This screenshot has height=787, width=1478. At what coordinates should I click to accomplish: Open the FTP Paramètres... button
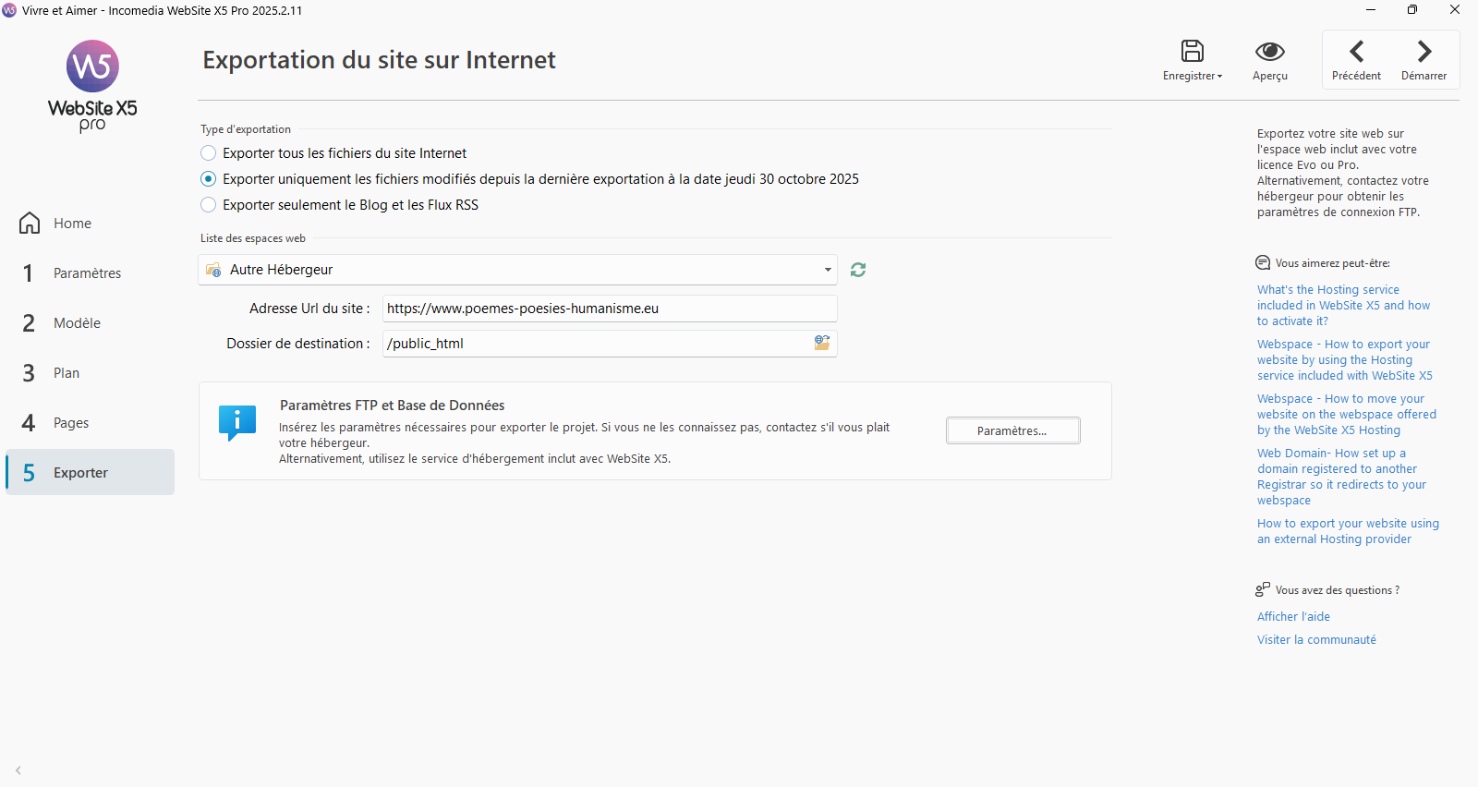(1012, 430)
